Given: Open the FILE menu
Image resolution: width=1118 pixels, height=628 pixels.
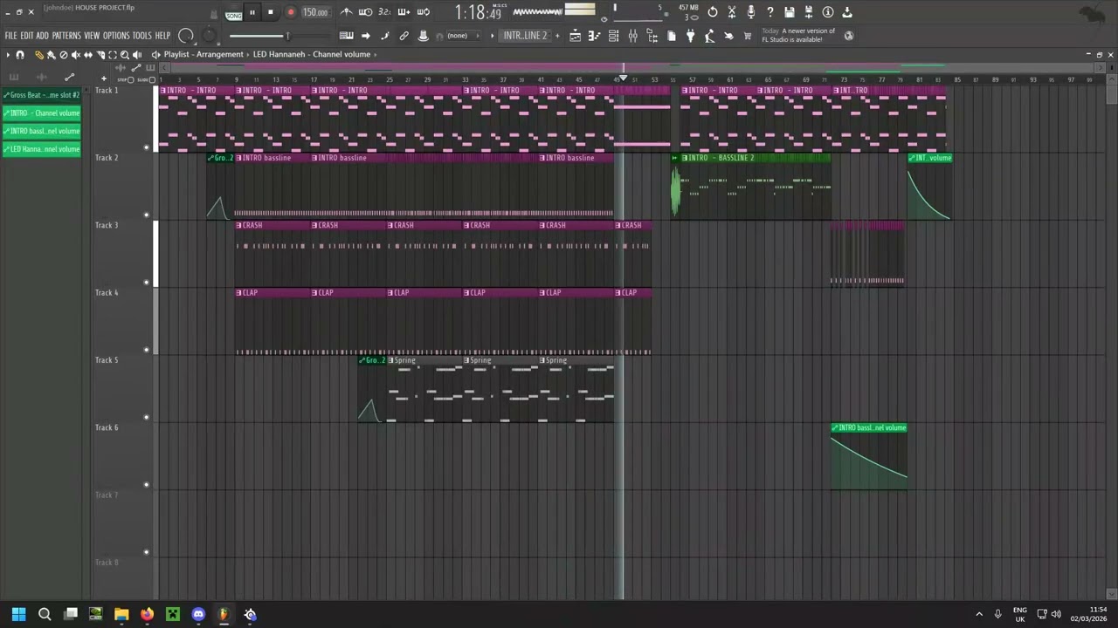Looking at the screenshot, I should click(10, 36).
